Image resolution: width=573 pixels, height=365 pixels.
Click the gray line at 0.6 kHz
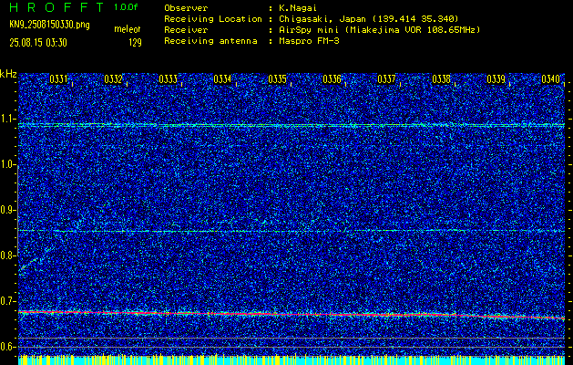click(x=292, y=347)
